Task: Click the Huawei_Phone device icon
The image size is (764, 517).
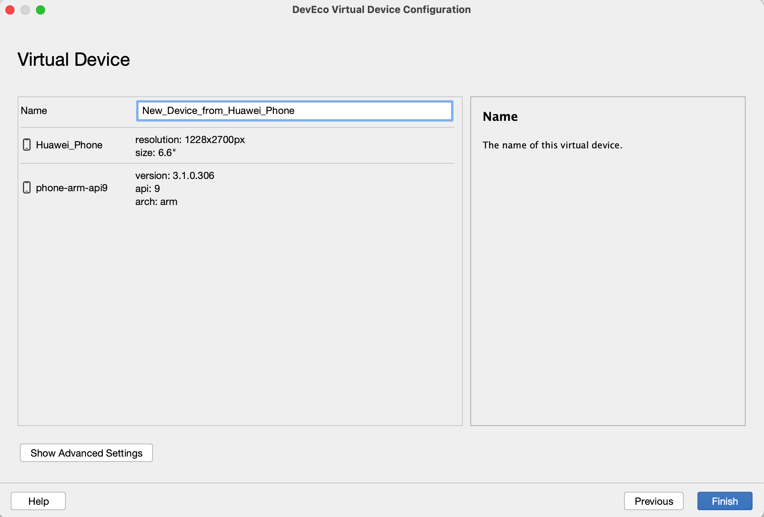Action: point(27,145)
